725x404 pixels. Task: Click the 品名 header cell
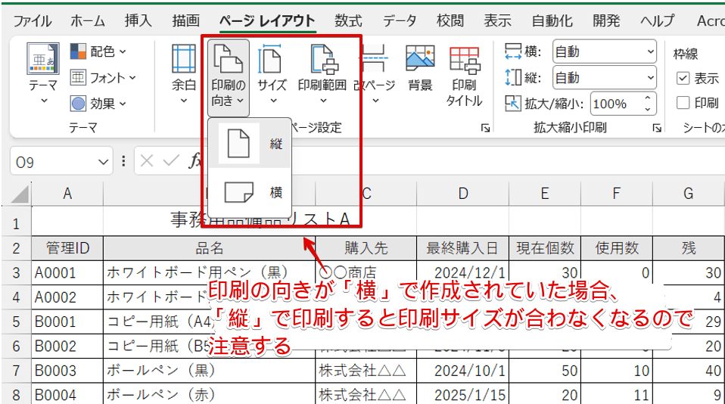(210, 248)
